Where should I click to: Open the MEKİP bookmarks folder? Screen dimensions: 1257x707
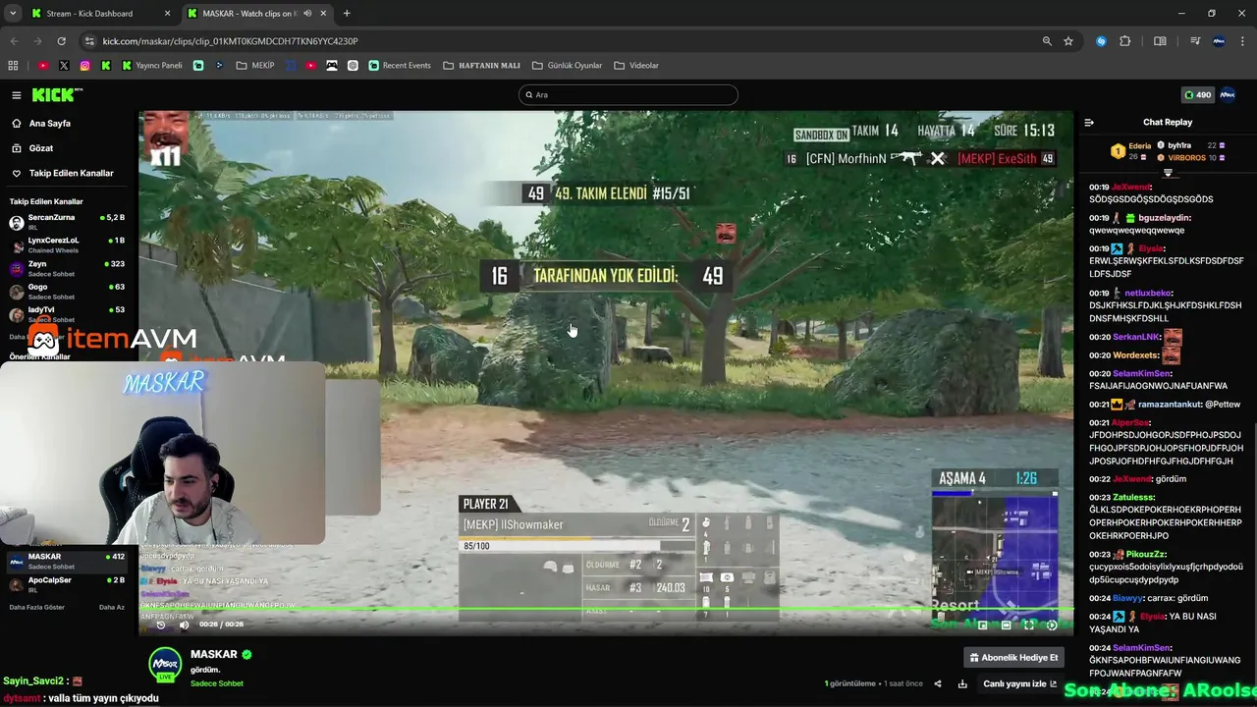coord(255,66)
